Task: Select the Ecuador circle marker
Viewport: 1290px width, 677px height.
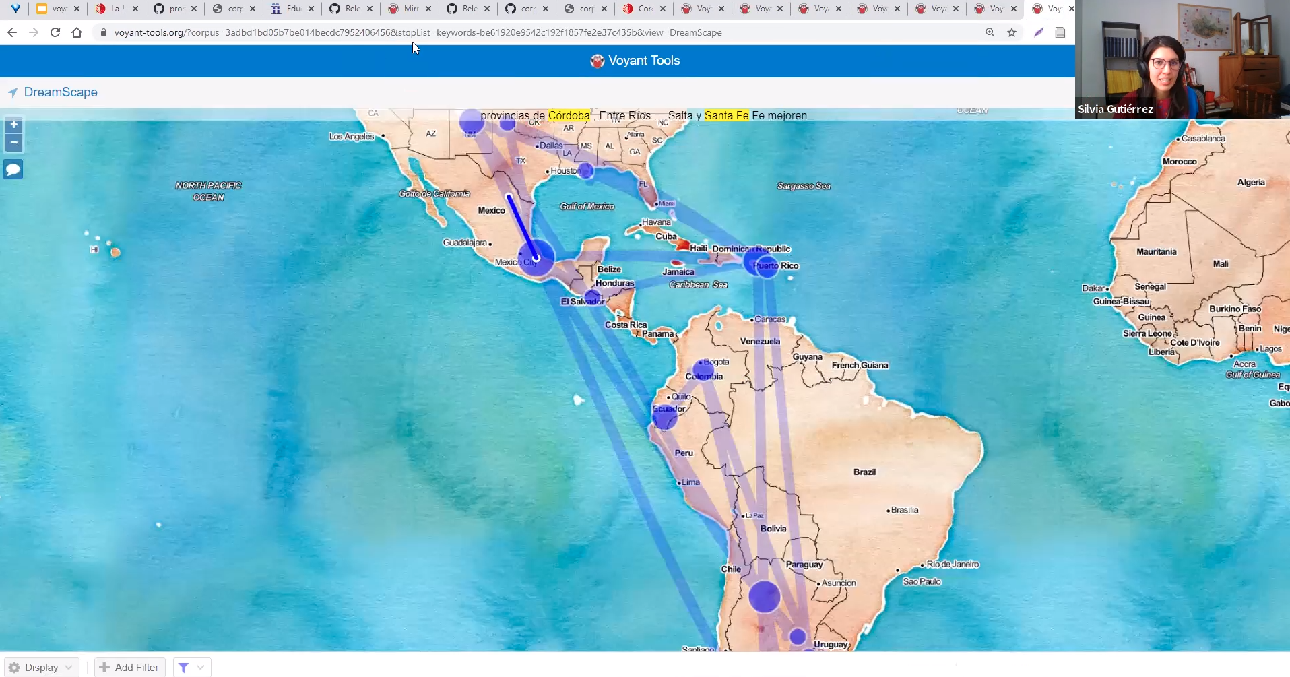Action: 665,418
